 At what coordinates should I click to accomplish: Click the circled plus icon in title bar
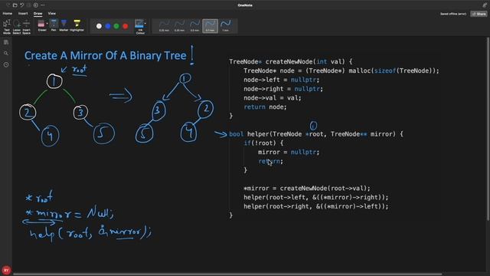(36, 5)
